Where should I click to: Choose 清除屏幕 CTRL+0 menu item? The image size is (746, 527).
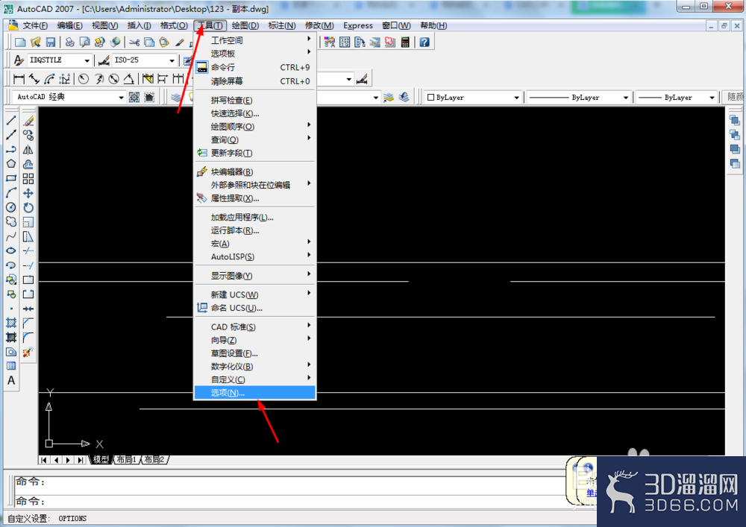point(254,81)
